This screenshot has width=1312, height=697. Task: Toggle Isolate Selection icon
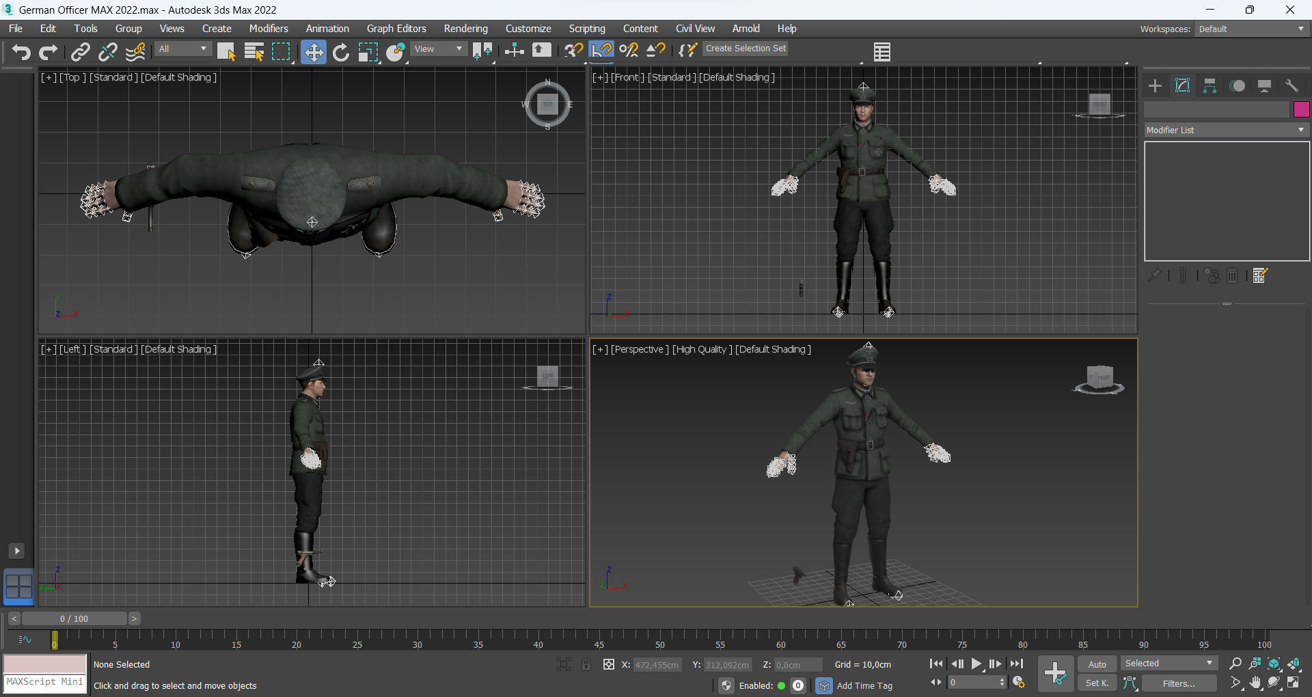564,664
